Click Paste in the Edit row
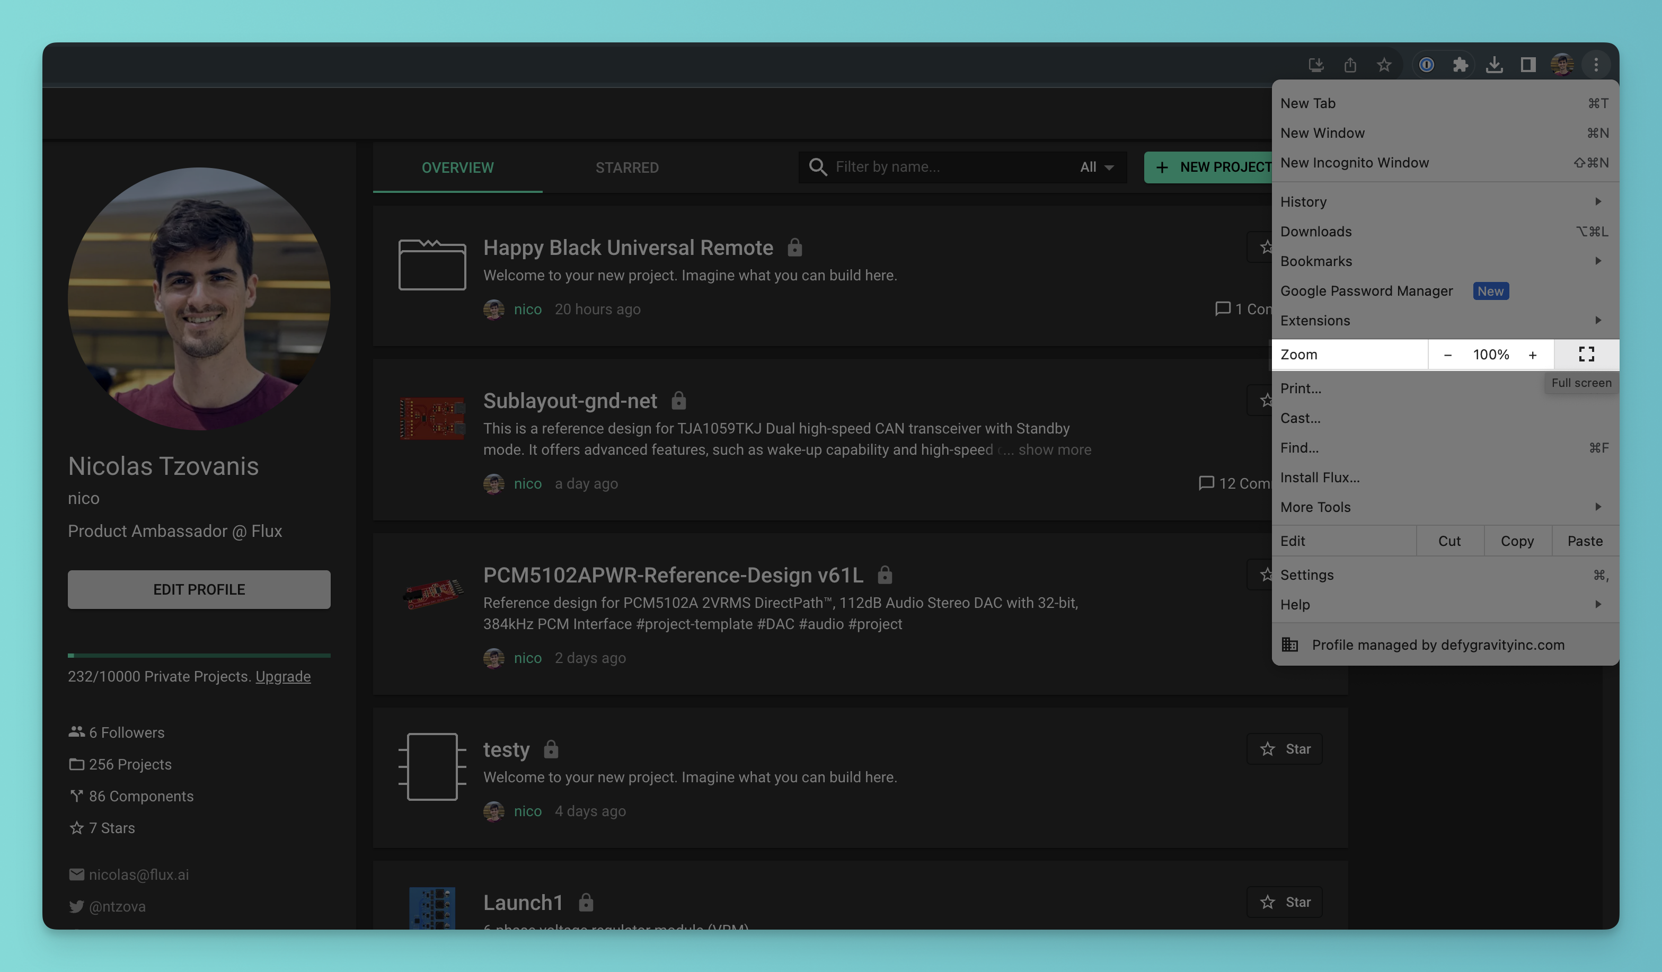Screen dimensions: 1662x972 (1585, 541)
